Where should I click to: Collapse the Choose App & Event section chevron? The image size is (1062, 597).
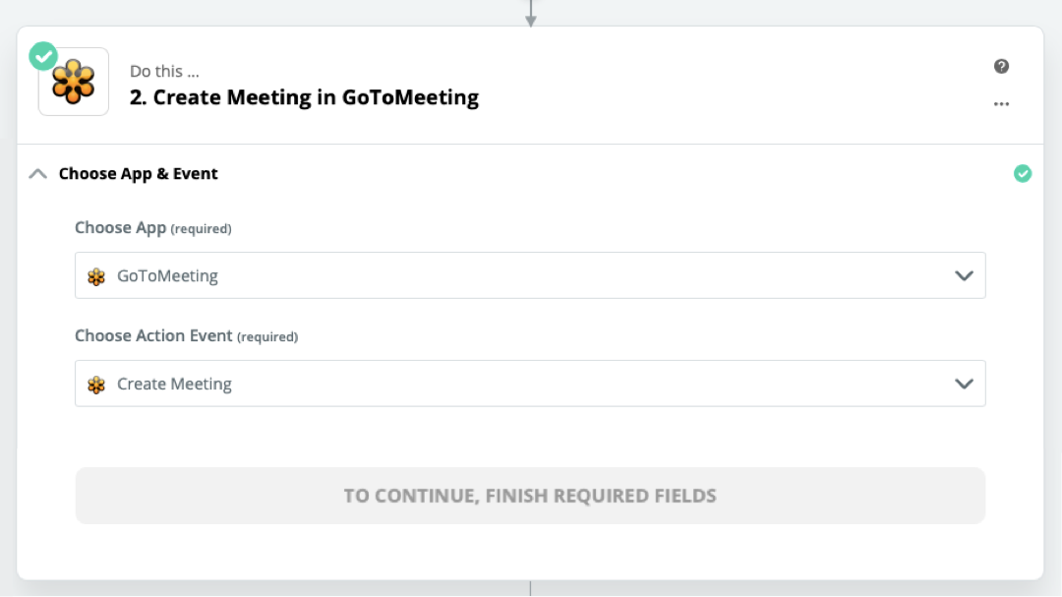(38, 174)
